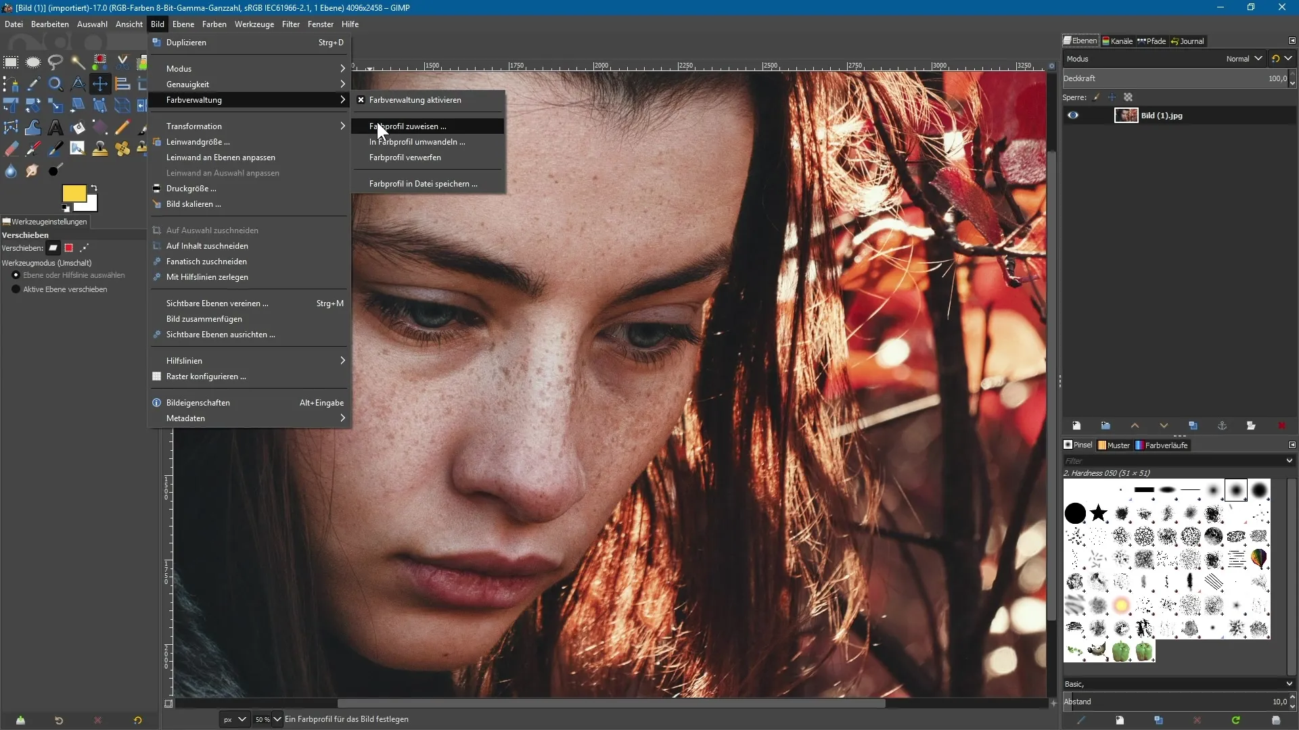The height and width of the screenshot is (730, 1299).
Task: Select the Dodge/Burn tool
Action: [x=55, y=170]
